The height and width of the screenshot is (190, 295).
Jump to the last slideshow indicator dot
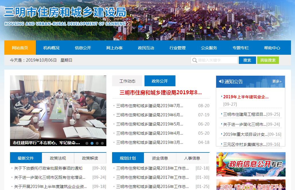pyautogui.click(x=102, y=143)
